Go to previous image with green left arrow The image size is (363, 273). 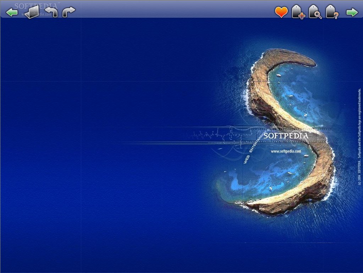[x=12, y=12]
